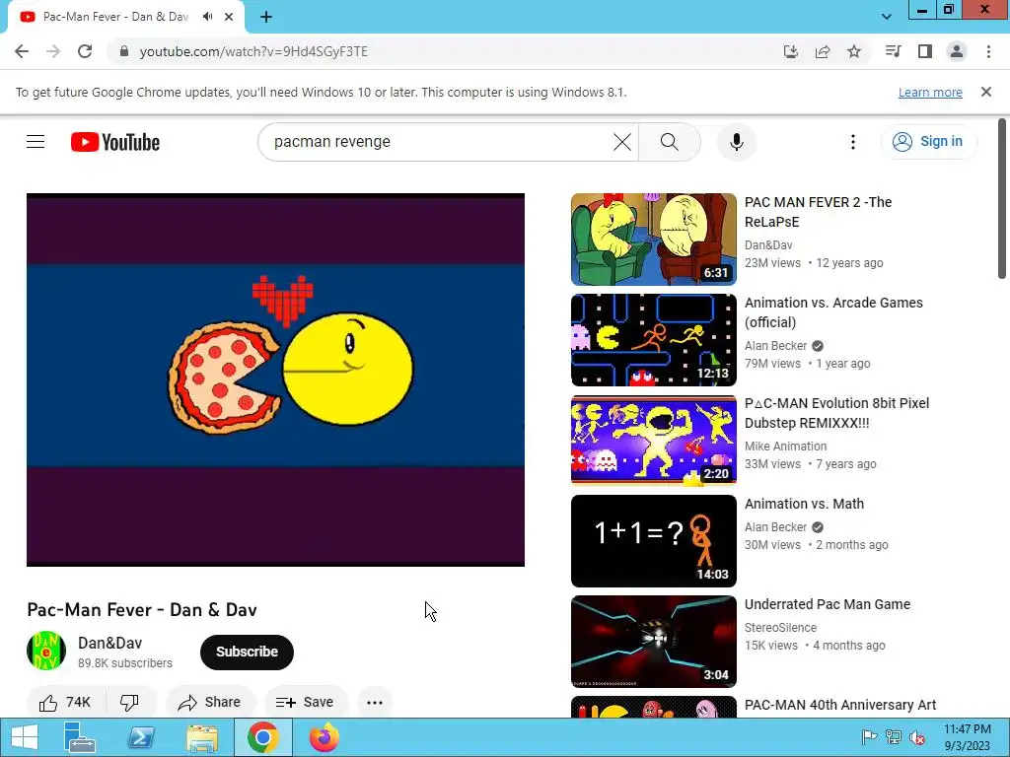1010x757 pixels.
Task: Mute the tab via the speaker icon
Action: tap(207, 17)
